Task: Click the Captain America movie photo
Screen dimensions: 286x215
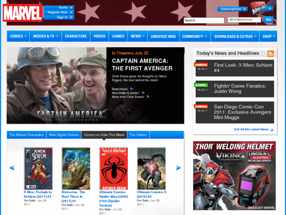Action: (x=57, y=86)
